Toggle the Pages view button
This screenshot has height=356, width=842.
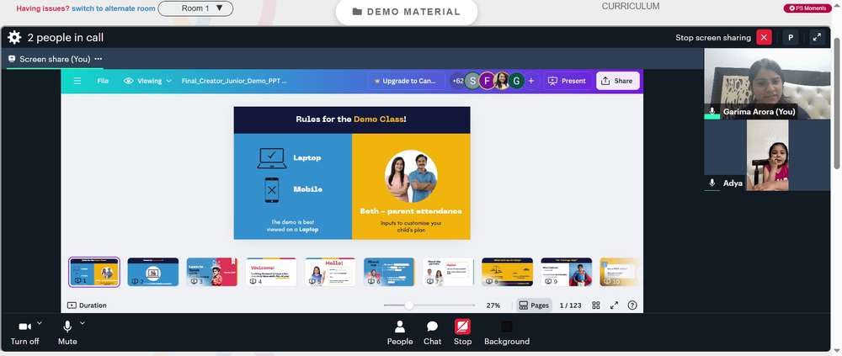tap(534, 306)
